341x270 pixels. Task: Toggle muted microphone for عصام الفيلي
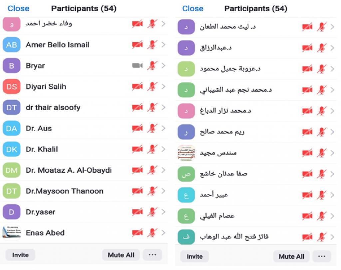point(321,216)
